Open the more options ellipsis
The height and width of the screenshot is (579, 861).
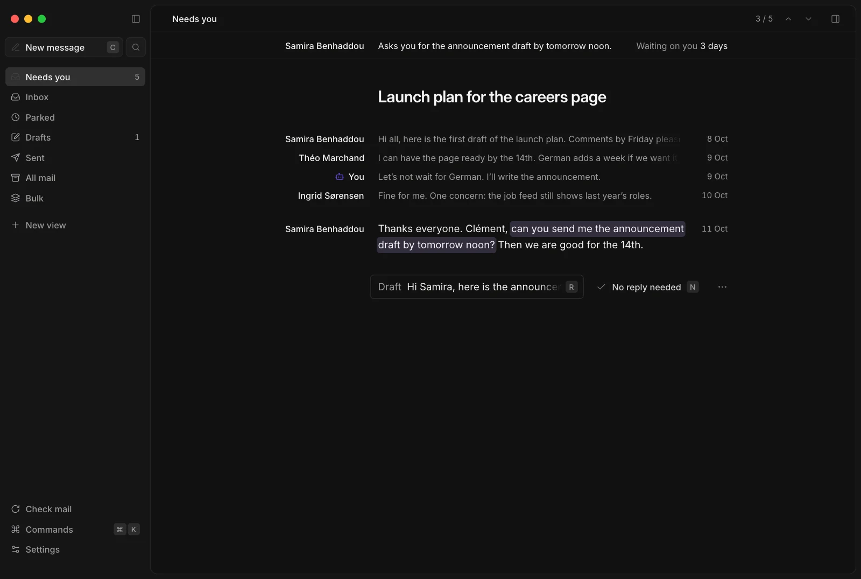click(x=722, y=287)
